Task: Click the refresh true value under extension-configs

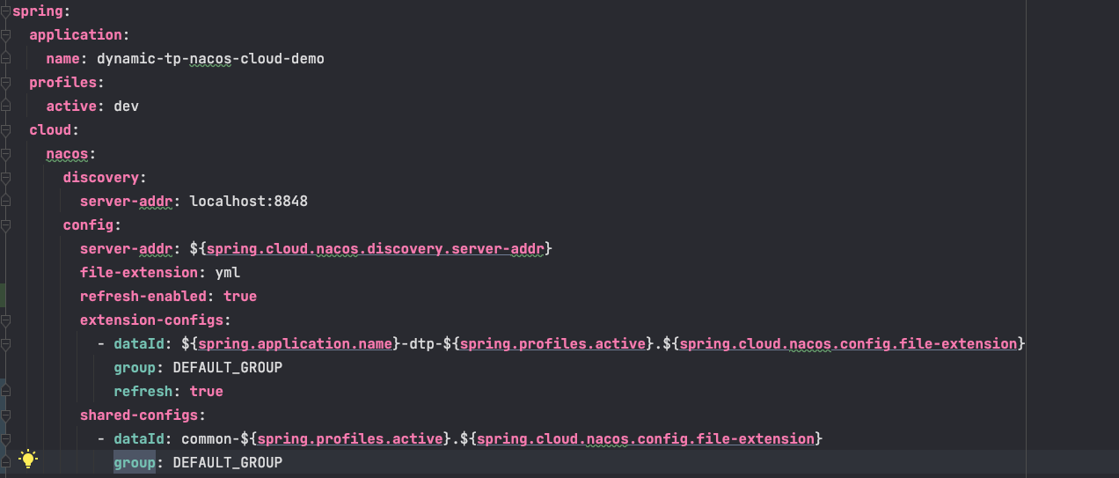Action: point(206,391)
